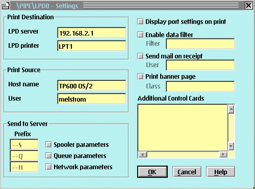
Task: Cancel the settings dialog
Action: (187, 172)
